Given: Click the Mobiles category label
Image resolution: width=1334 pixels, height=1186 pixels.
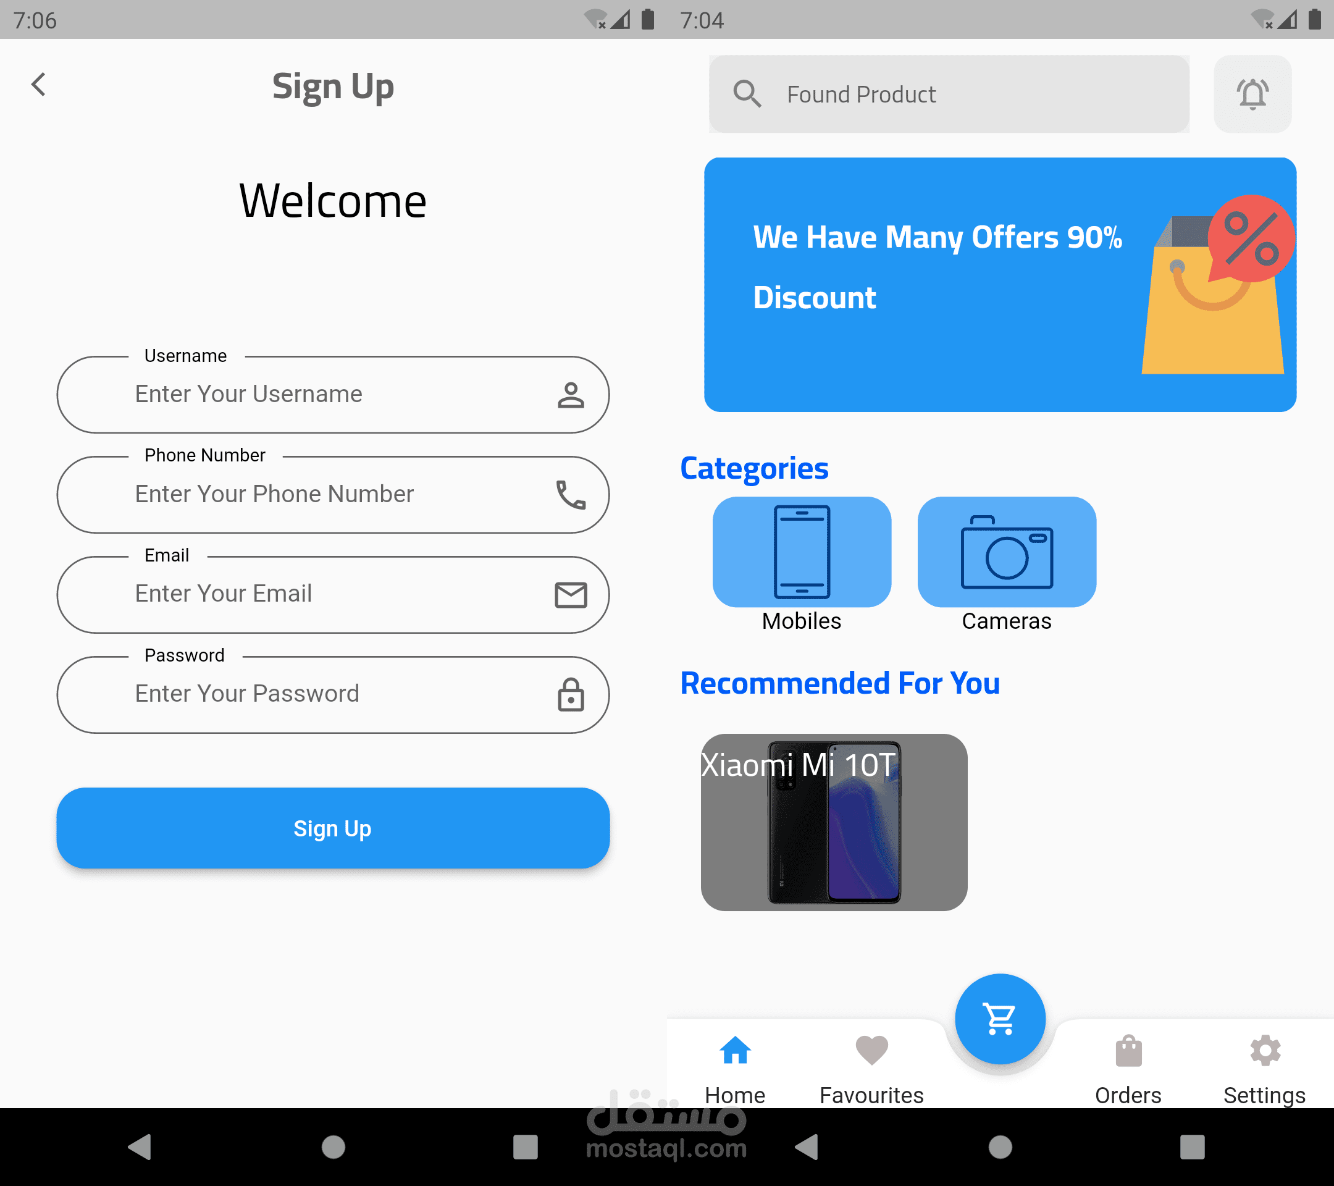Looking at the screenshot, I should pos(802,621).
